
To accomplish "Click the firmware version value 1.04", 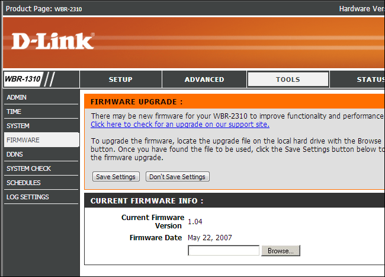I will pyautogui.click(x=195, y=222).
